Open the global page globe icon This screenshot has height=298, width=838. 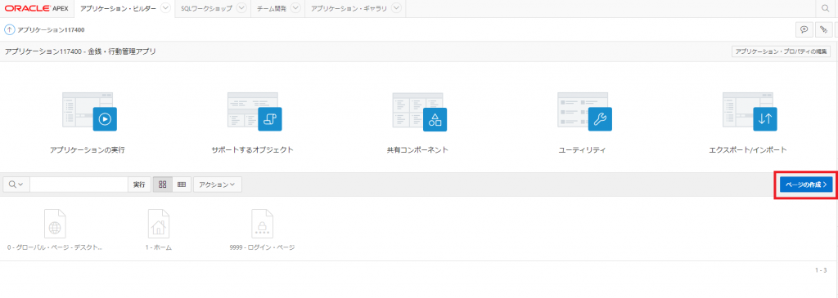pyautogui.click(x=55, y=224)
